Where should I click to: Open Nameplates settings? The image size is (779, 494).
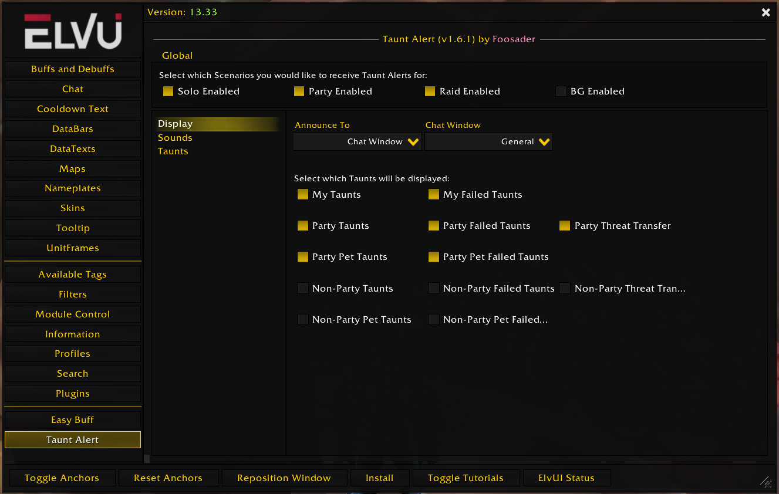click(x=73, y=188)
